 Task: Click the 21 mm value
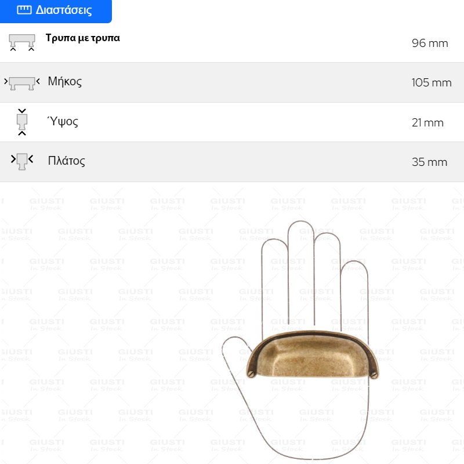tap(427, 122)
